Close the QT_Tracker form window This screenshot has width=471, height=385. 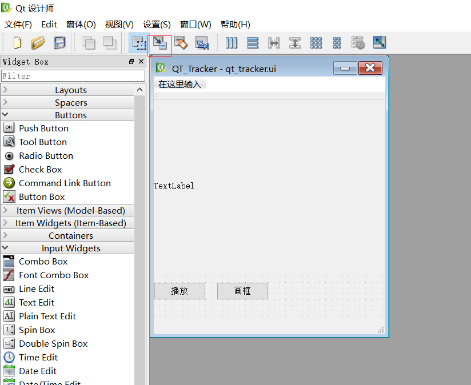(x=370, y=68)
